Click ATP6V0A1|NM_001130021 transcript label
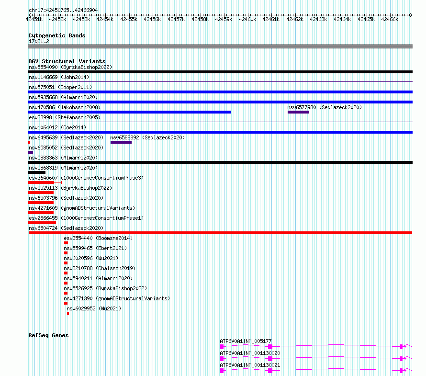This screenshot has width=426, height=376. tap(250, 365)
